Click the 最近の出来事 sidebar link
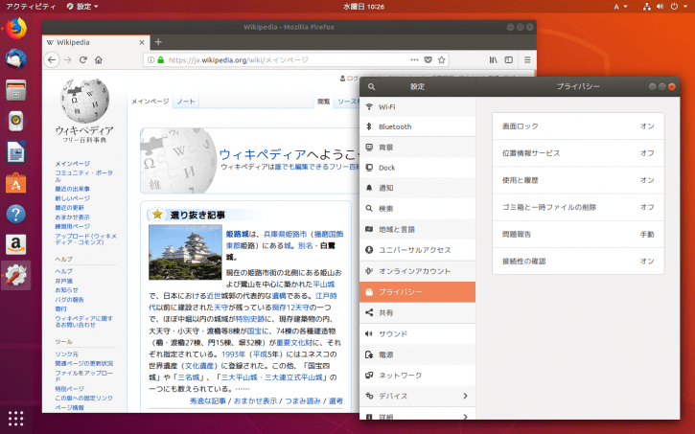The image size is (695, 434). (x=72, y=189)
